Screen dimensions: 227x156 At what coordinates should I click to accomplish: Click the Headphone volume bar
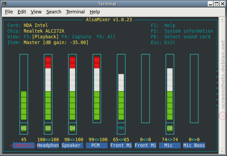[x=48, y=88]
